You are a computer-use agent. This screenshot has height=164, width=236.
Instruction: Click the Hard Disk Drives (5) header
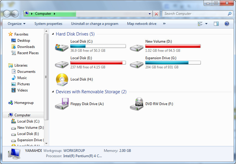coord(75,34)
